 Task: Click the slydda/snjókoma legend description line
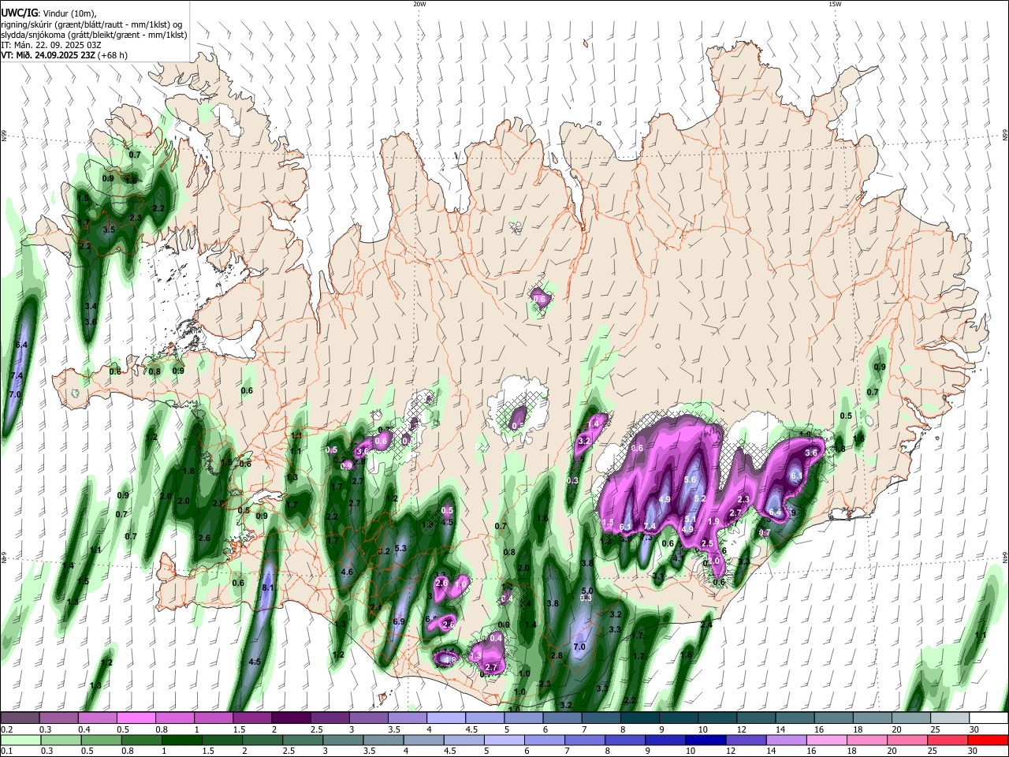pos(94,35)
